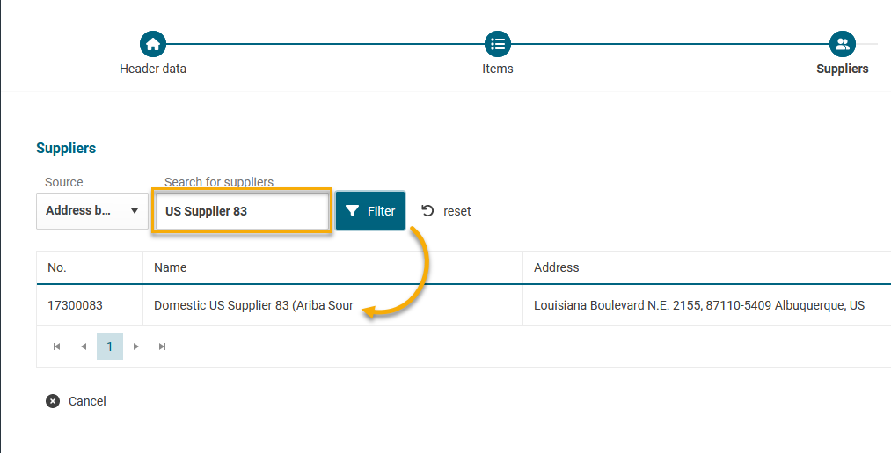
Task: Select page number 1 in pagination
Action: tap(110, 347)
